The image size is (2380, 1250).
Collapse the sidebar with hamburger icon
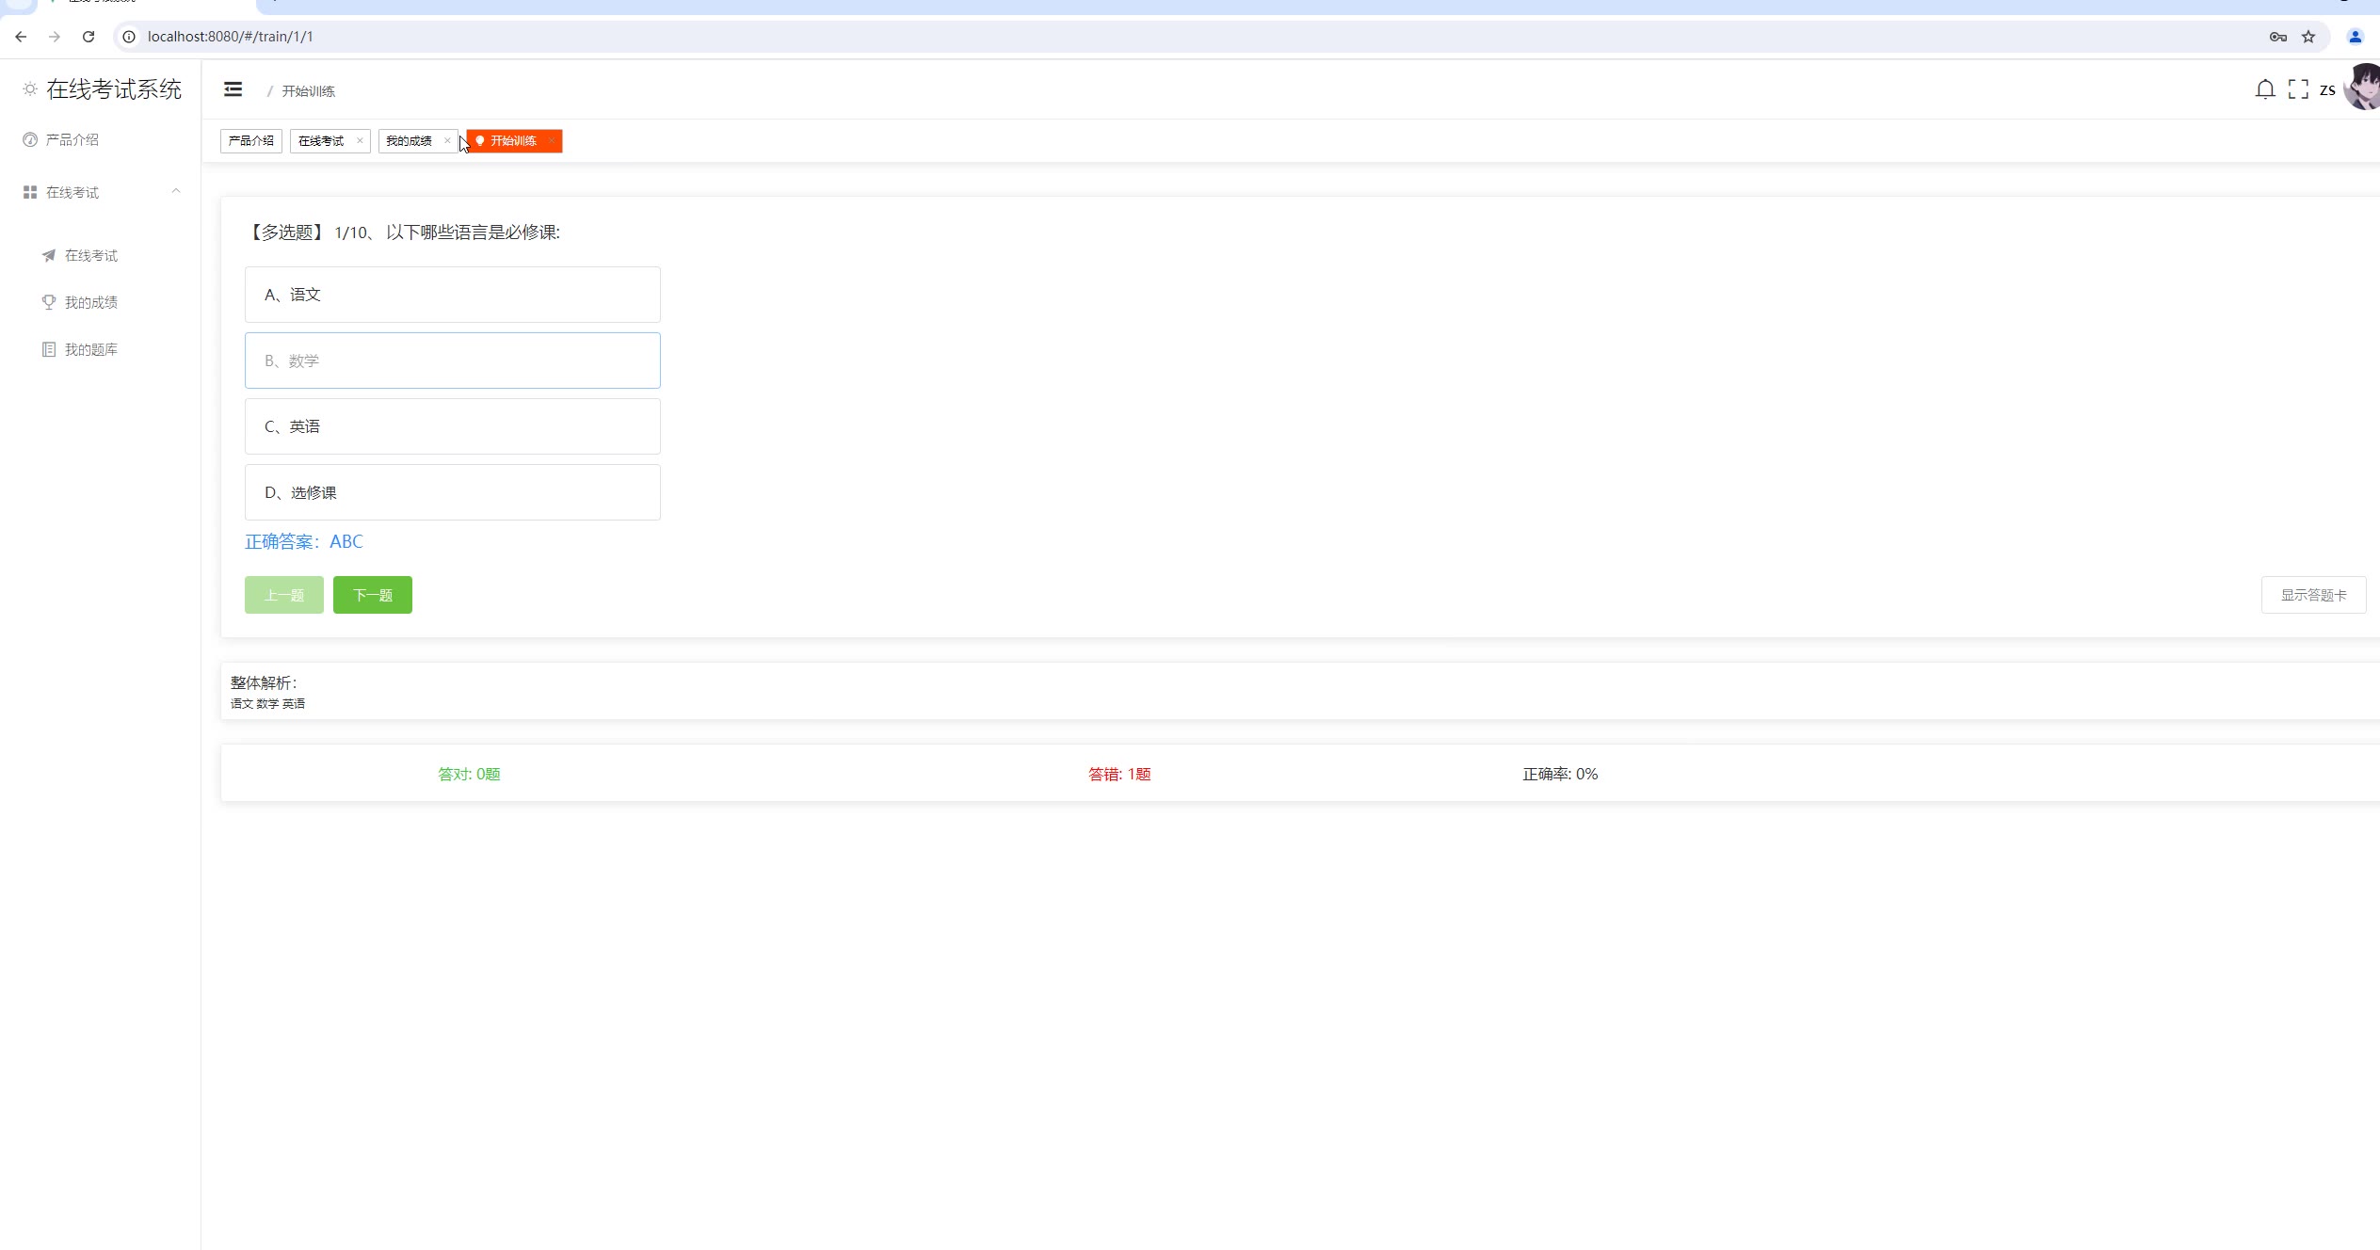pyautogui.click(x=233, y=89)
